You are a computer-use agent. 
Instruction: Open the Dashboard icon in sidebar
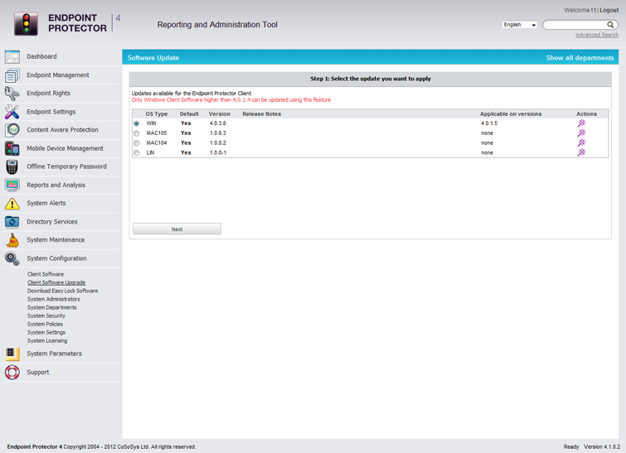pos(12,57)
